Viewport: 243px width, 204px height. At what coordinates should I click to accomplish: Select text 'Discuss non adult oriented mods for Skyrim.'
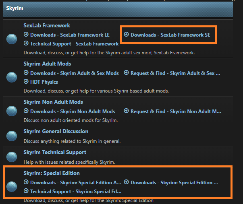pos(71,120)
